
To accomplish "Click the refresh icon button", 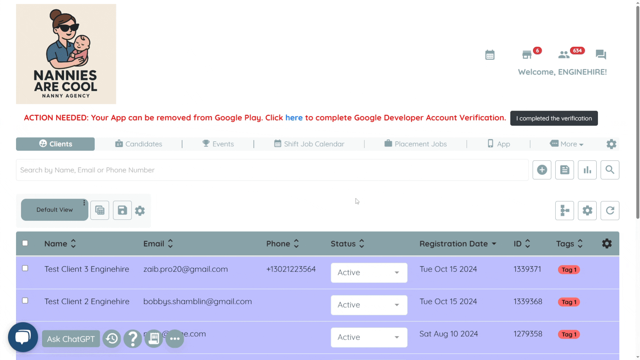I will pyautogui.click(x=610, y=211).
